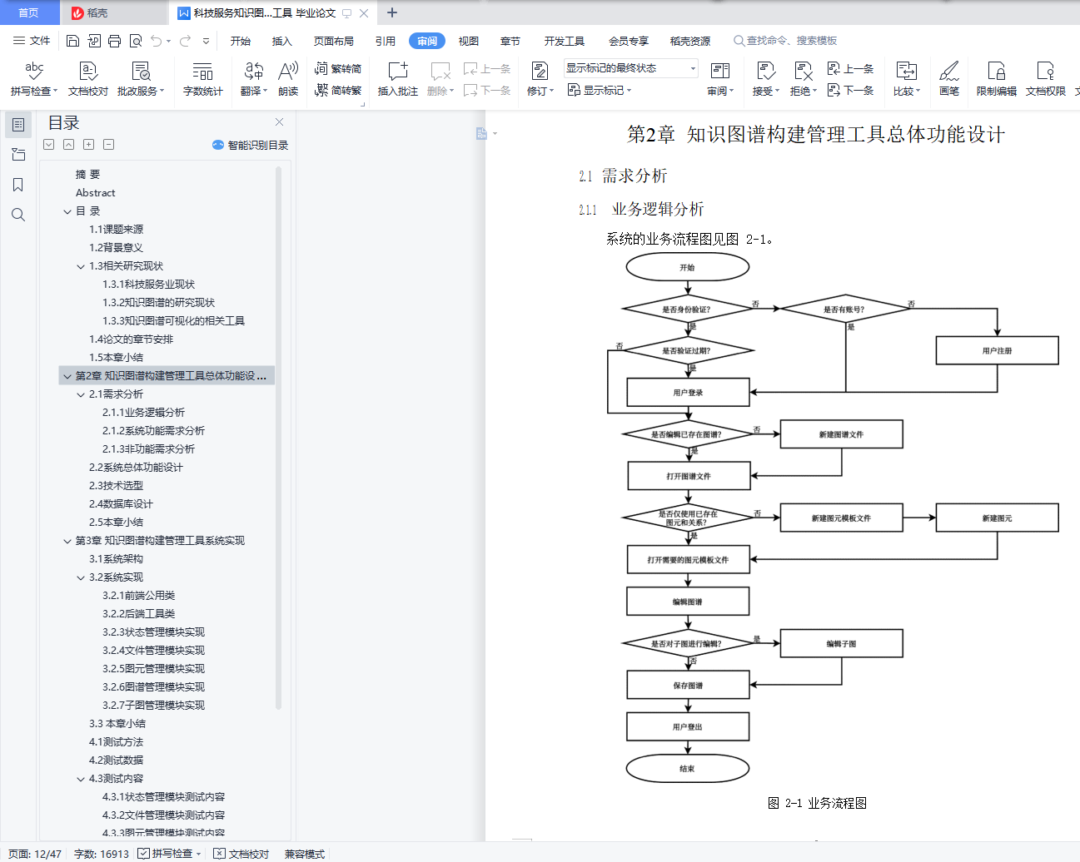Viewport: 1080px width, 862px height.
Task: Click the print preview icon
Action: point(136,41)
